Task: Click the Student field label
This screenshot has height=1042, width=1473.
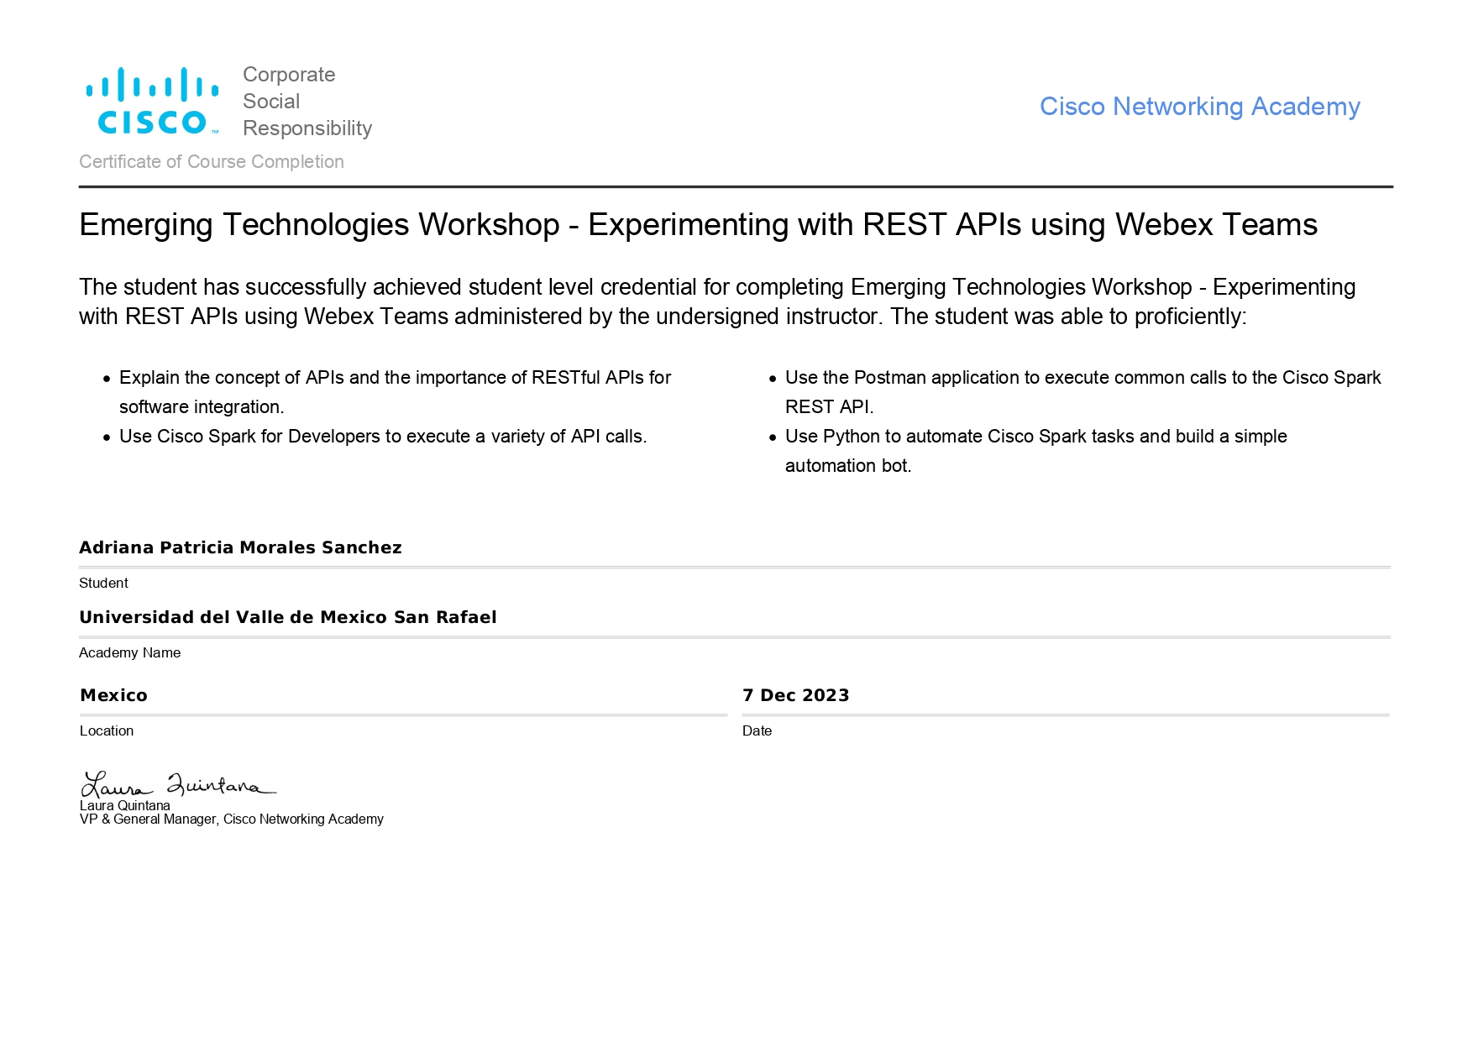Action: [x=103, y=583]
